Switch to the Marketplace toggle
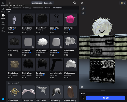Image resolution: width=127 pixels, height=102 pixels. coord(37,3)
